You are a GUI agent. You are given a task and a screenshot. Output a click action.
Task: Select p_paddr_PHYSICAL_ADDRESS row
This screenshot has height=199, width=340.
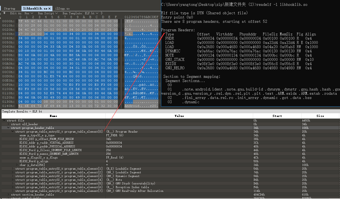[170, 146]
